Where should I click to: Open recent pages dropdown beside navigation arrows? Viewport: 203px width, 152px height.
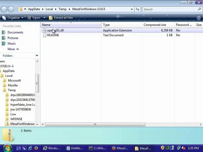[x=16, y=9]
